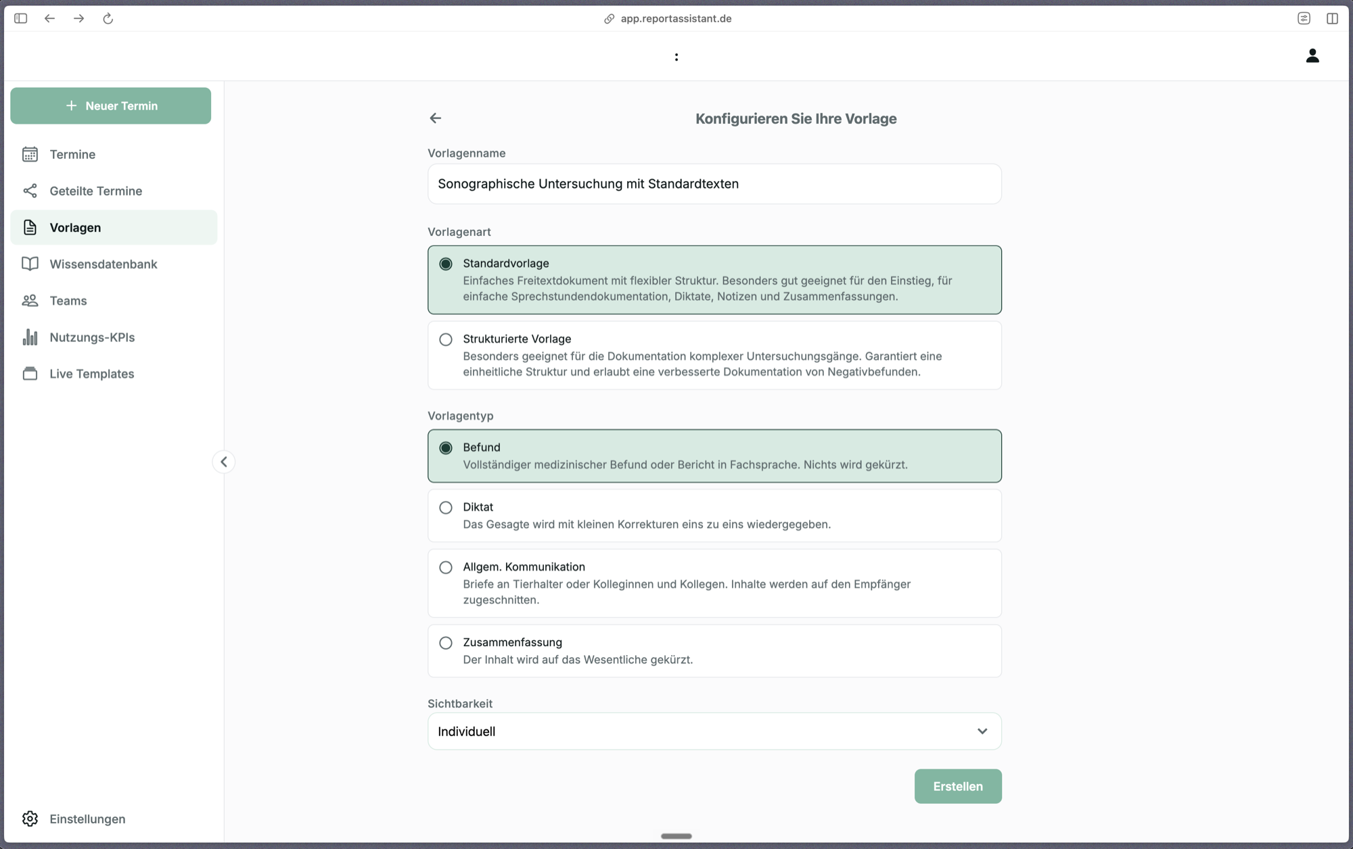Open Nutzungs-KPIs in the sidebar
This screenshot has height=849, width=1353.
pos(114,337)
